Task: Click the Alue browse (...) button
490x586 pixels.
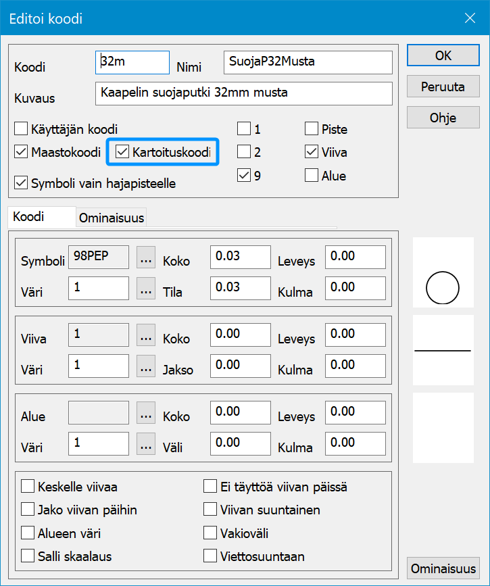Action: click(146, 412)
